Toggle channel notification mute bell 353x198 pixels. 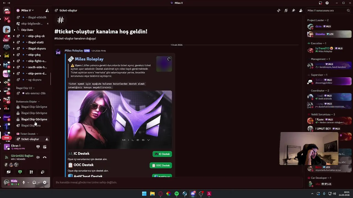(x=286, y=10)
